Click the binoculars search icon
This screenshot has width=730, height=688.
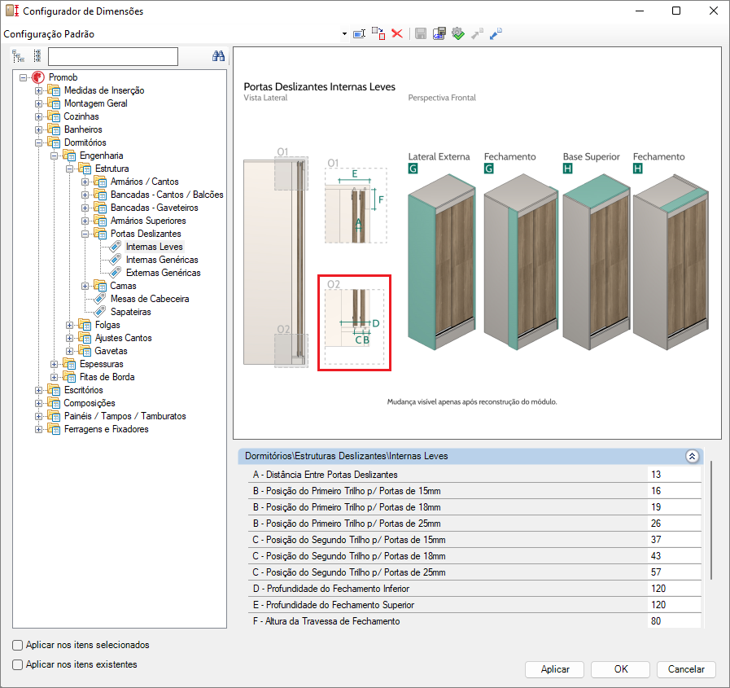218,56
